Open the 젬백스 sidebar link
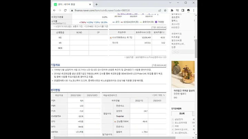248x139 pixels. click(175, 21)
